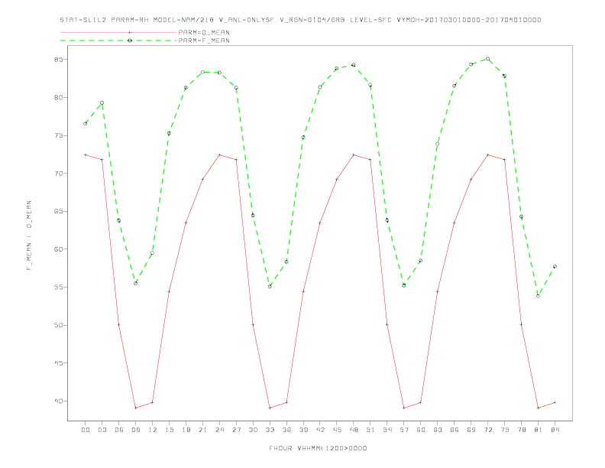Select the O_MEAN plus marker at hour 45
This screenshot has height=468, width=605.
(337, 179)
